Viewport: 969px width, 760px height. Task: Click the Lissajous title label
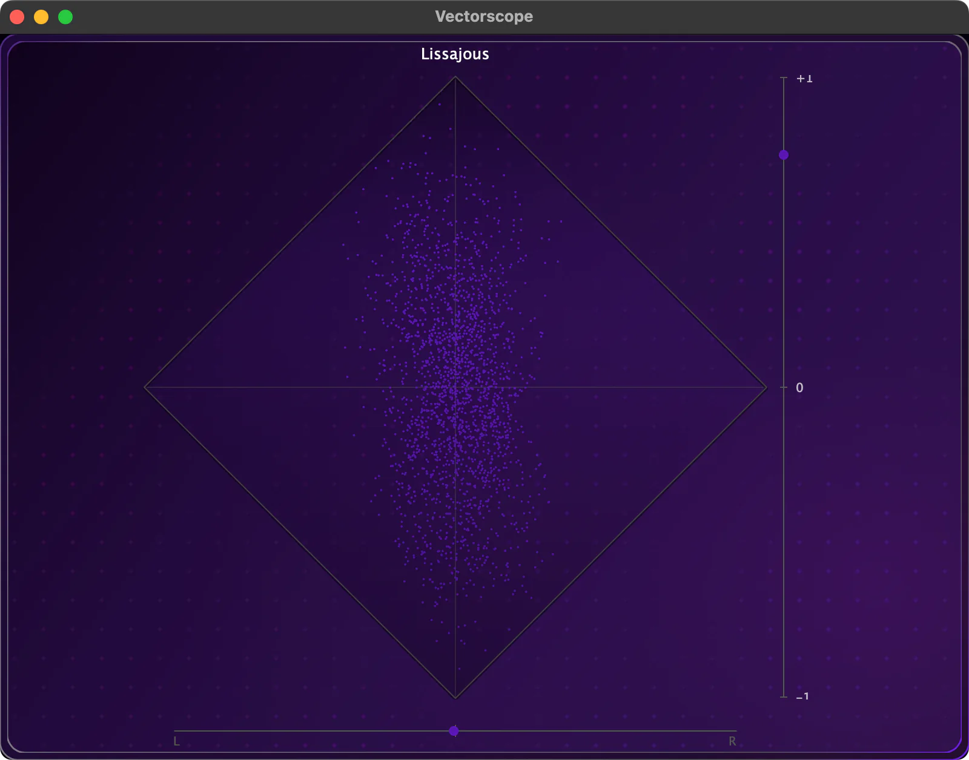click(x=455, y=54)
